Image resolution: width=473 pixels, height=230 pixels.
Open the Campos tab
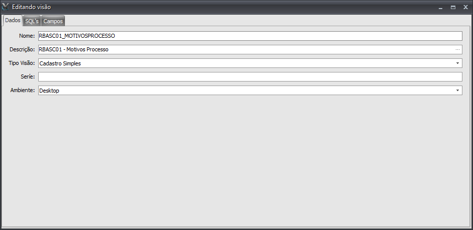(x=53, y=21)
